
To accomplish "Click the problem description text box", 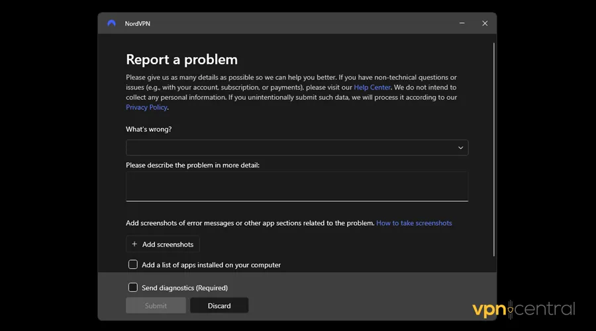I will (297, 186).
